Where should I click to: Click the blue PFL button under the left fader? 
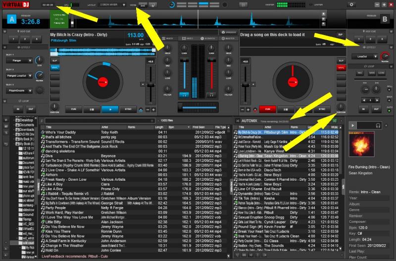[x=184, y=95]
